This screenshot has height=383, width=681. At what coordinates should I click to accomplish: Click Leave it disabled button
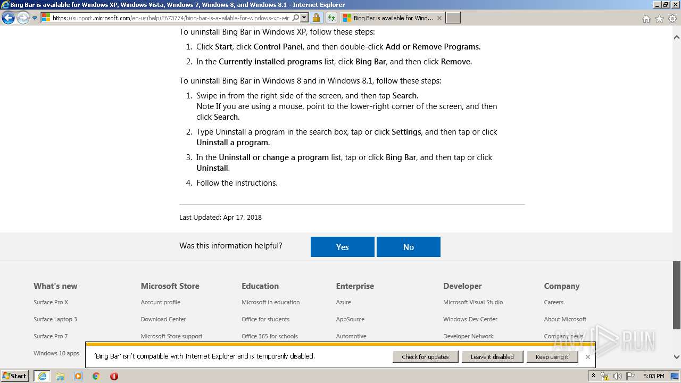click(x=492, y=357)
